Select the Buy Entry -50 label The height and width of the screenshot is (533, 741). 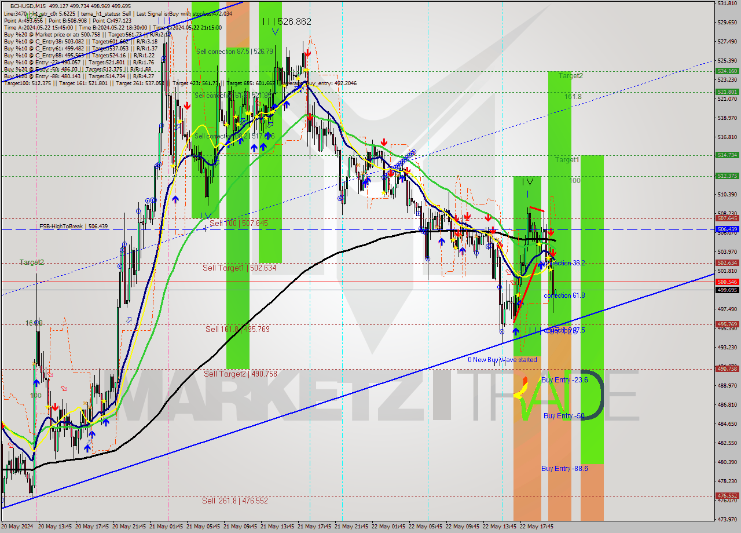[564, 416]
